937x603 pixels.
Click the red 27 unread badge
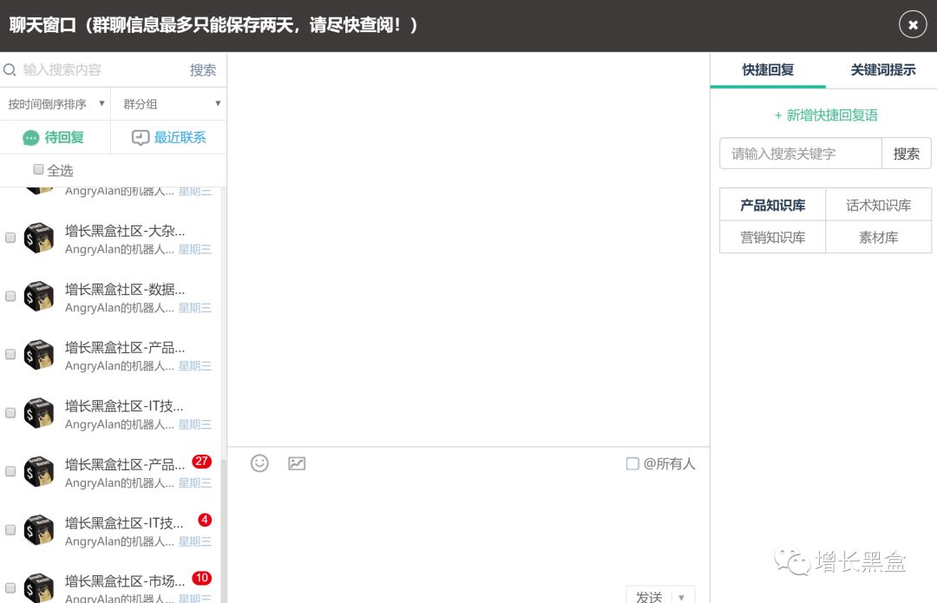201,462
